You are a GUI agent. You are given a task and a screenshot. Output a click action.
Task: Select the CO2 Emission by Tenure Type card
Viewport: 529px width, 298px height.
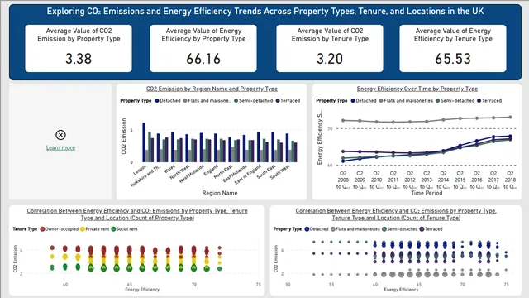tap(330, 48)
